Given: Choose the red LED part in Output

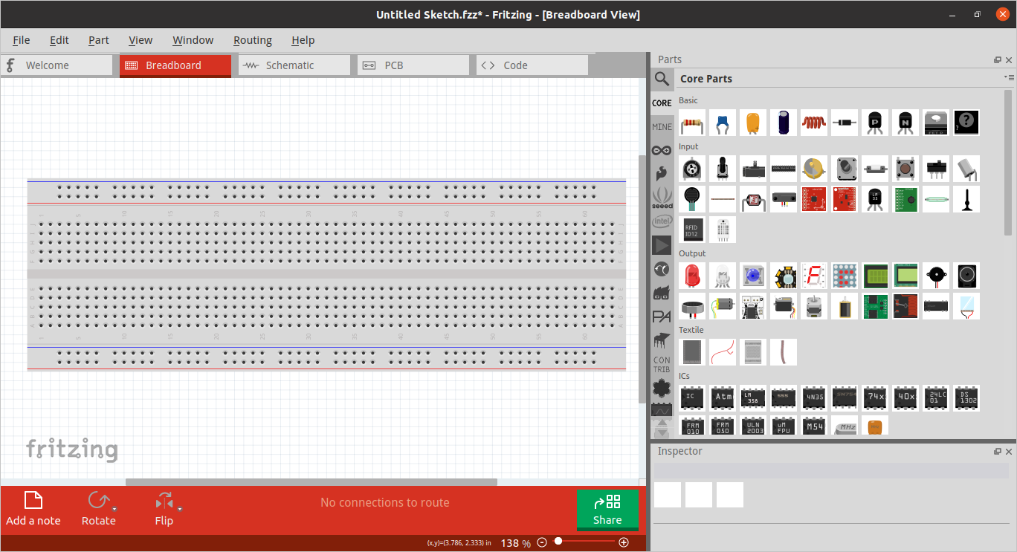Looking at the screenshot, I should 692,276.
